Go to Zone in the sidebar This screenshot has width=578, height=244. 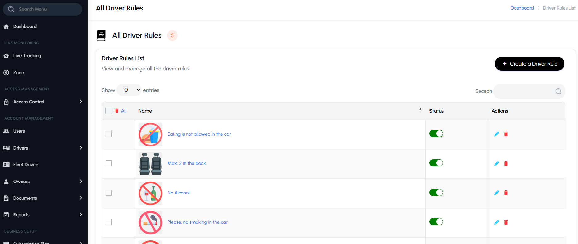coord(18,73)
